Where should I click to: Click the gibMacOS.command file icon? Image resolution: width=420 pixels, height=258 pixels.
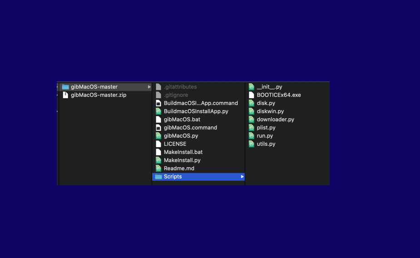coord(158,128)
